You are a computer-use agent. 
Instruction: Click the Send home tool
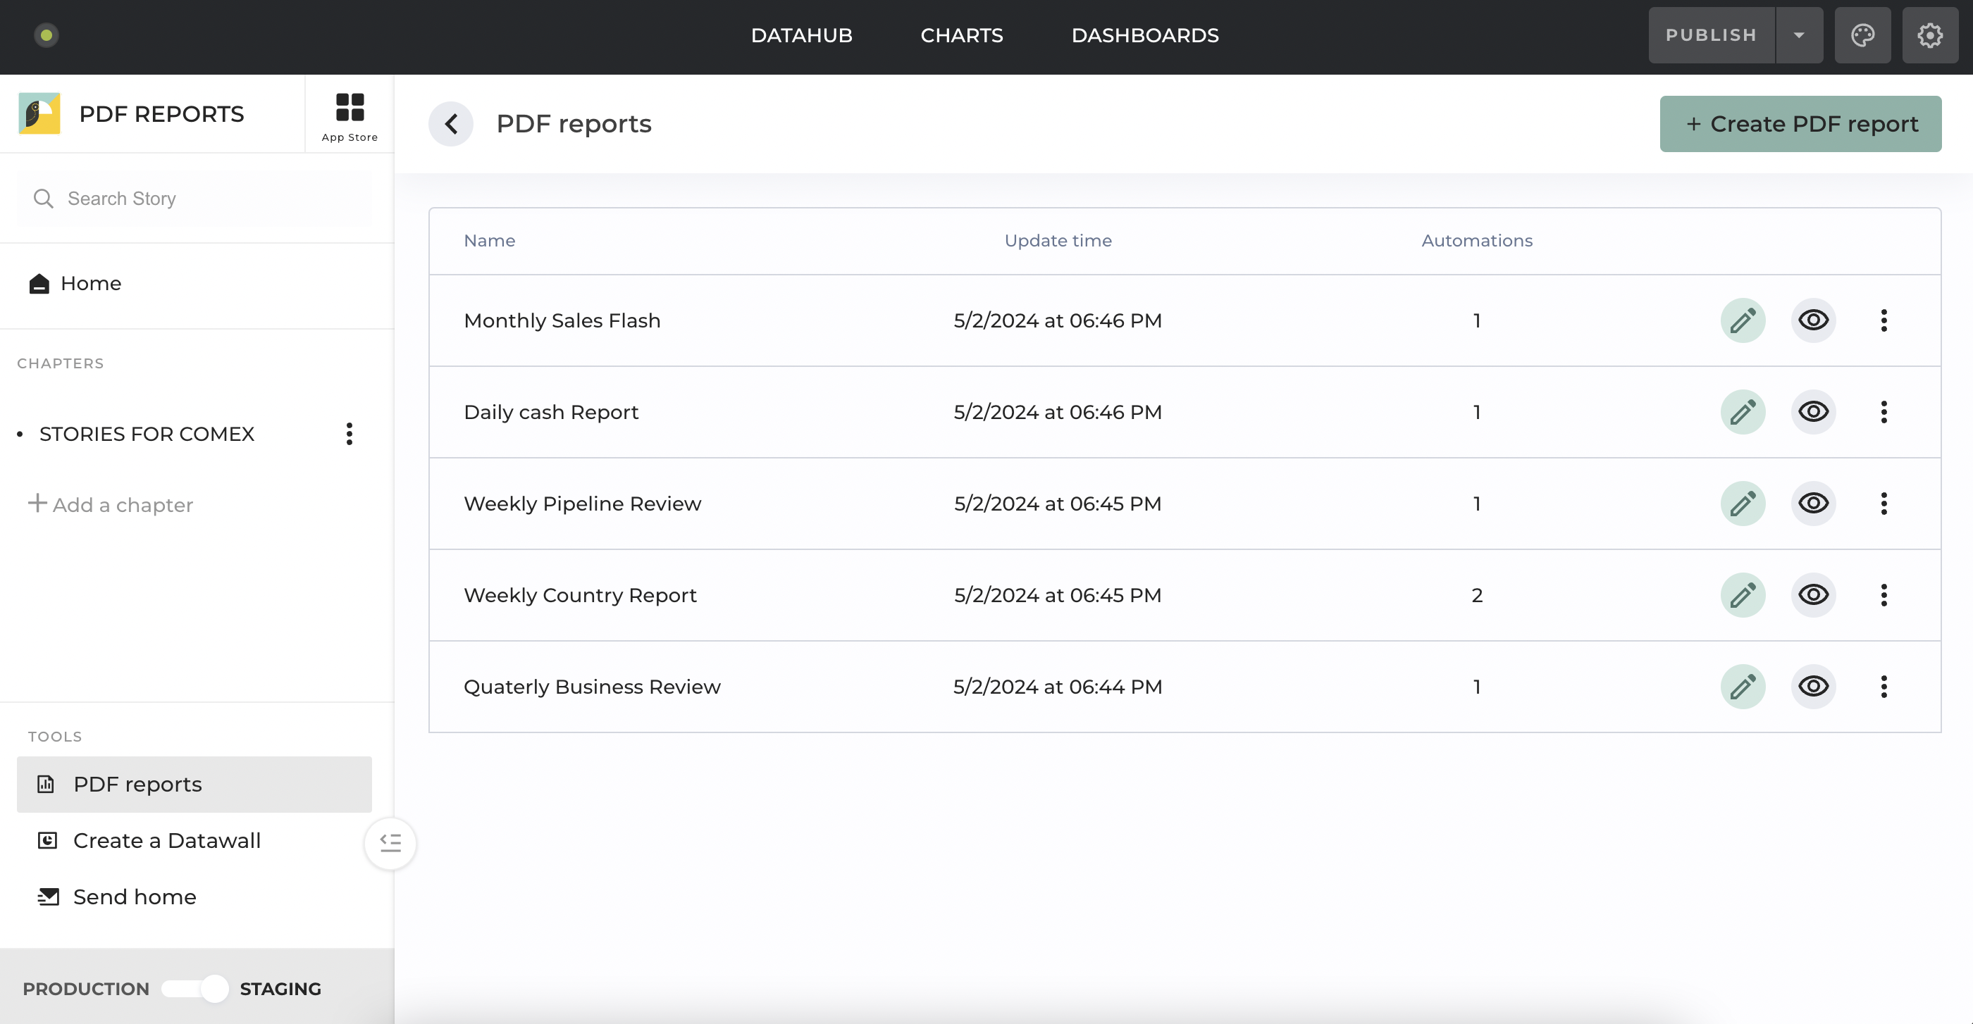click(134, 897)
